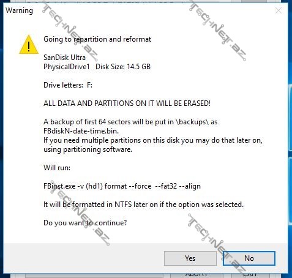
Task: Click the SanDisk Ultra device name
Action: [x=64, y=58]
